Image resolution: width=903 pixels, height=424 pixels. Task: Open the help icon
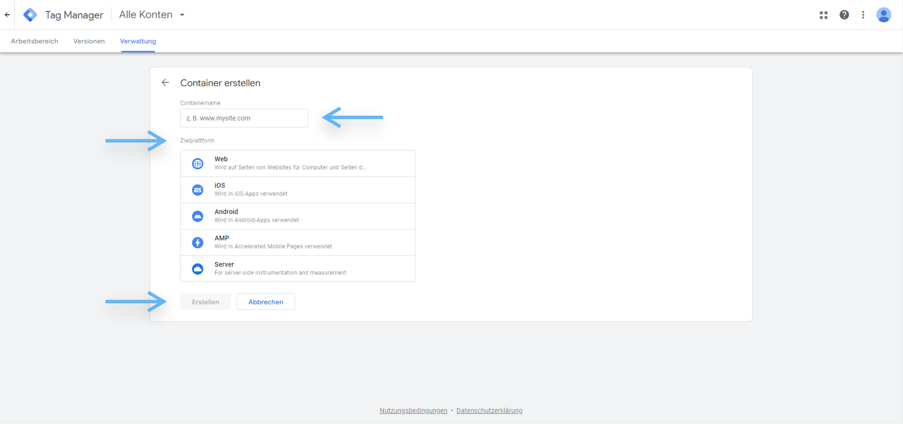[x=844, y=15]
